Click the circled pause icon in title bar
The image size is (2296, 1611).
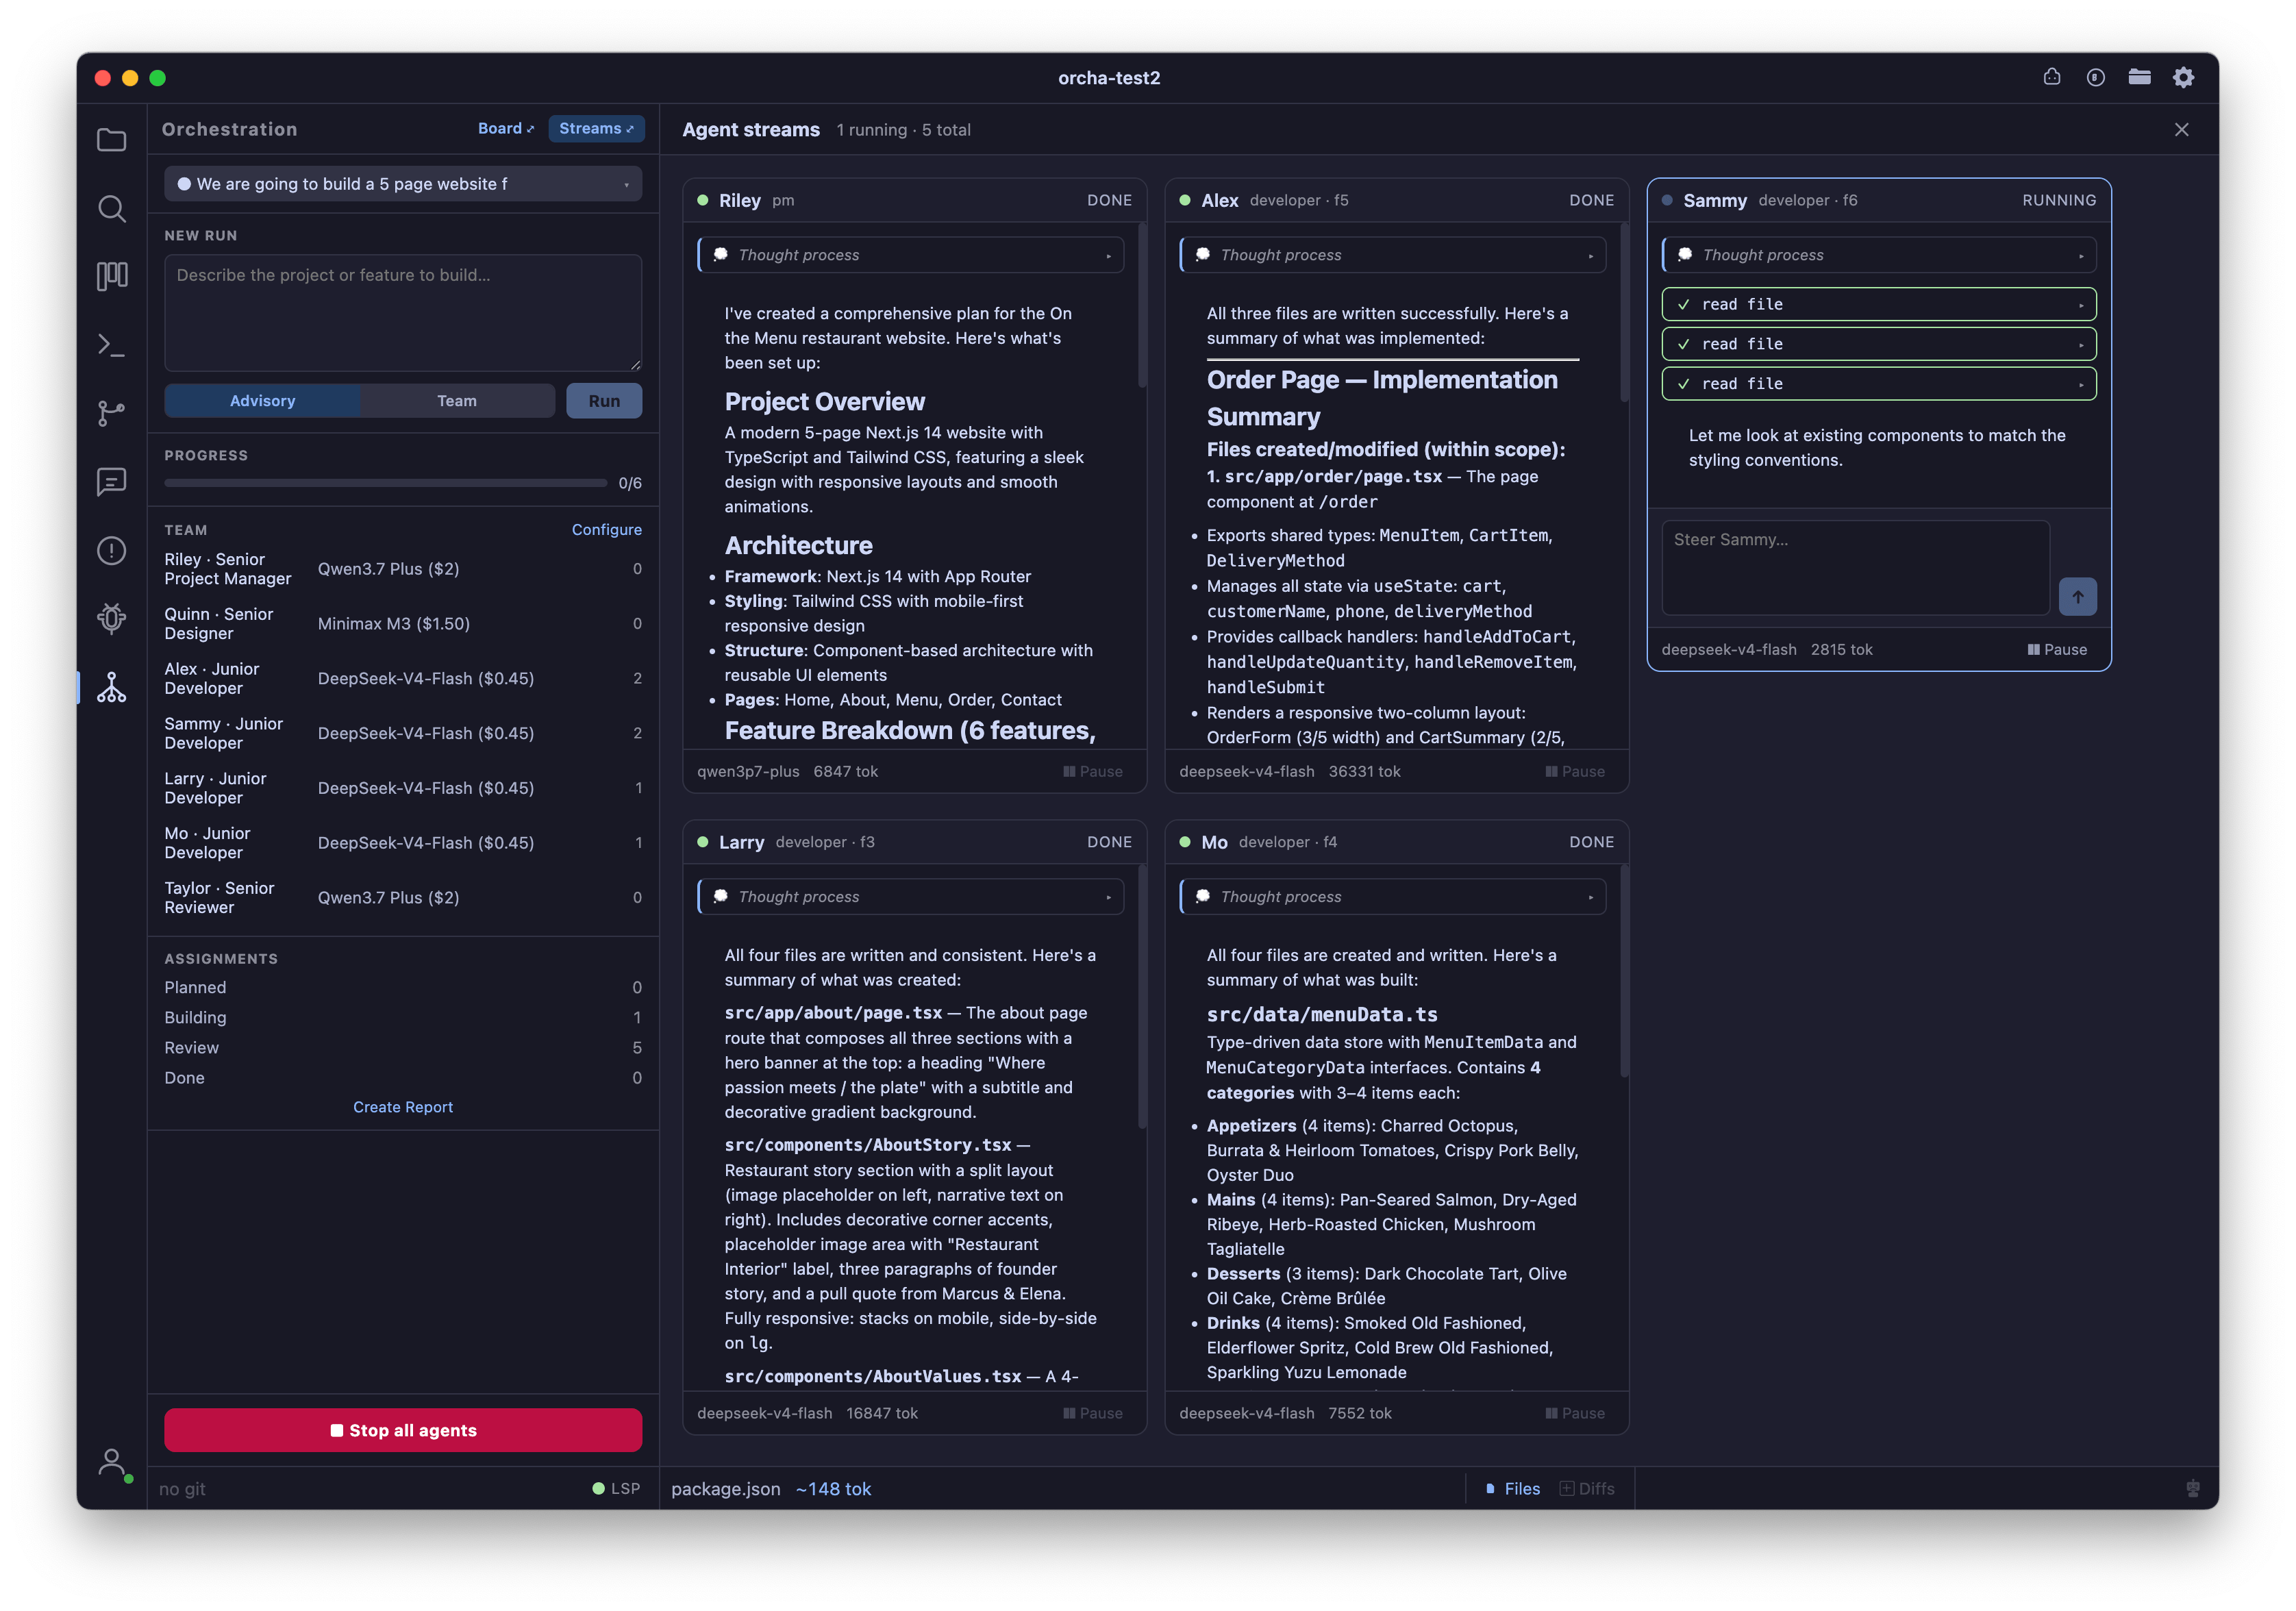pos(2096,77)
